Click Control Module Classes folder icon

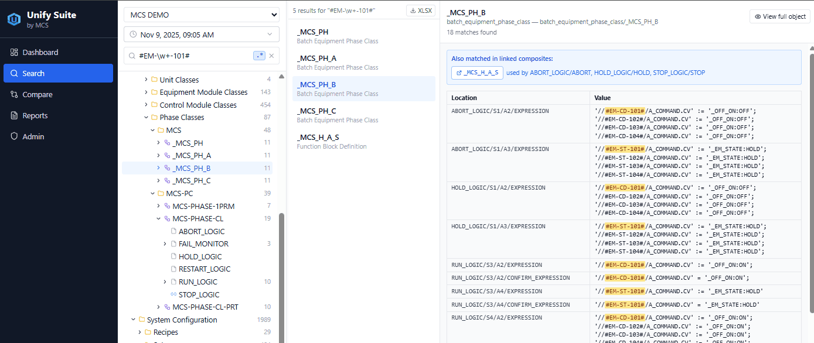point(154,105)
